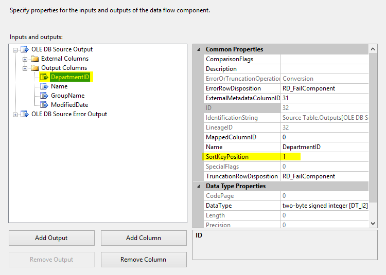Edit the SortKeyPosition value field
The image size is (386, 275).
(x=324, y=156)
